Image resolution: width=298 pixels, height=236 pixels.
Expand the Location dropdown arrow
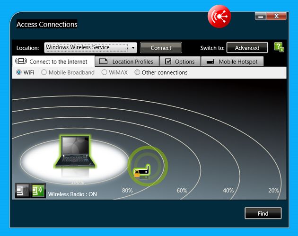point(133,47)
